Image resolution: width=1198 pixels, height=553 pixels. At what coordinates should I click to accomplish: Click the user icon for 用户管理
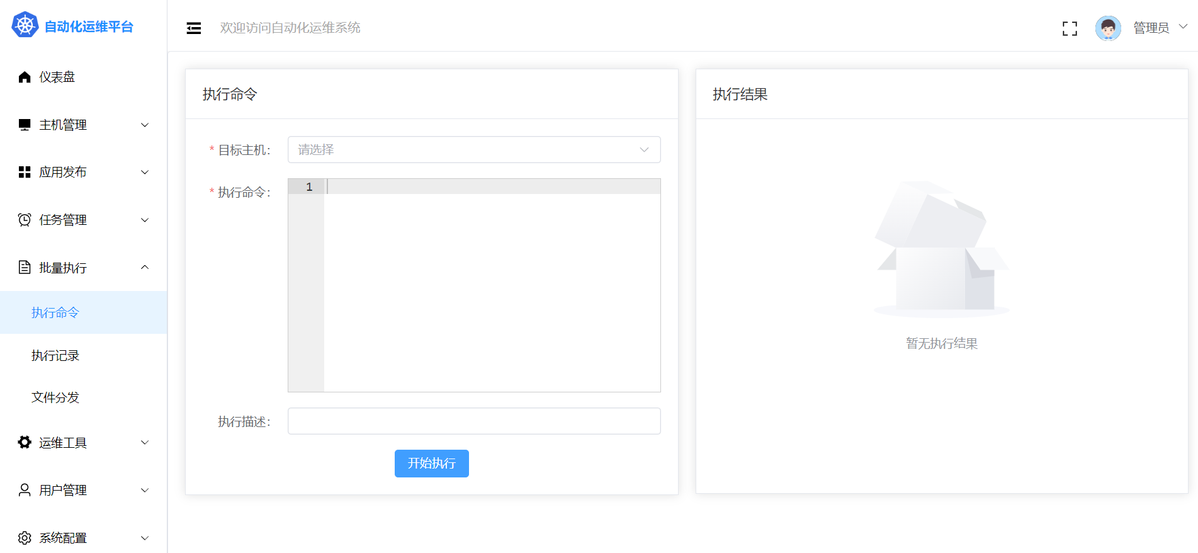coord(25,490)
